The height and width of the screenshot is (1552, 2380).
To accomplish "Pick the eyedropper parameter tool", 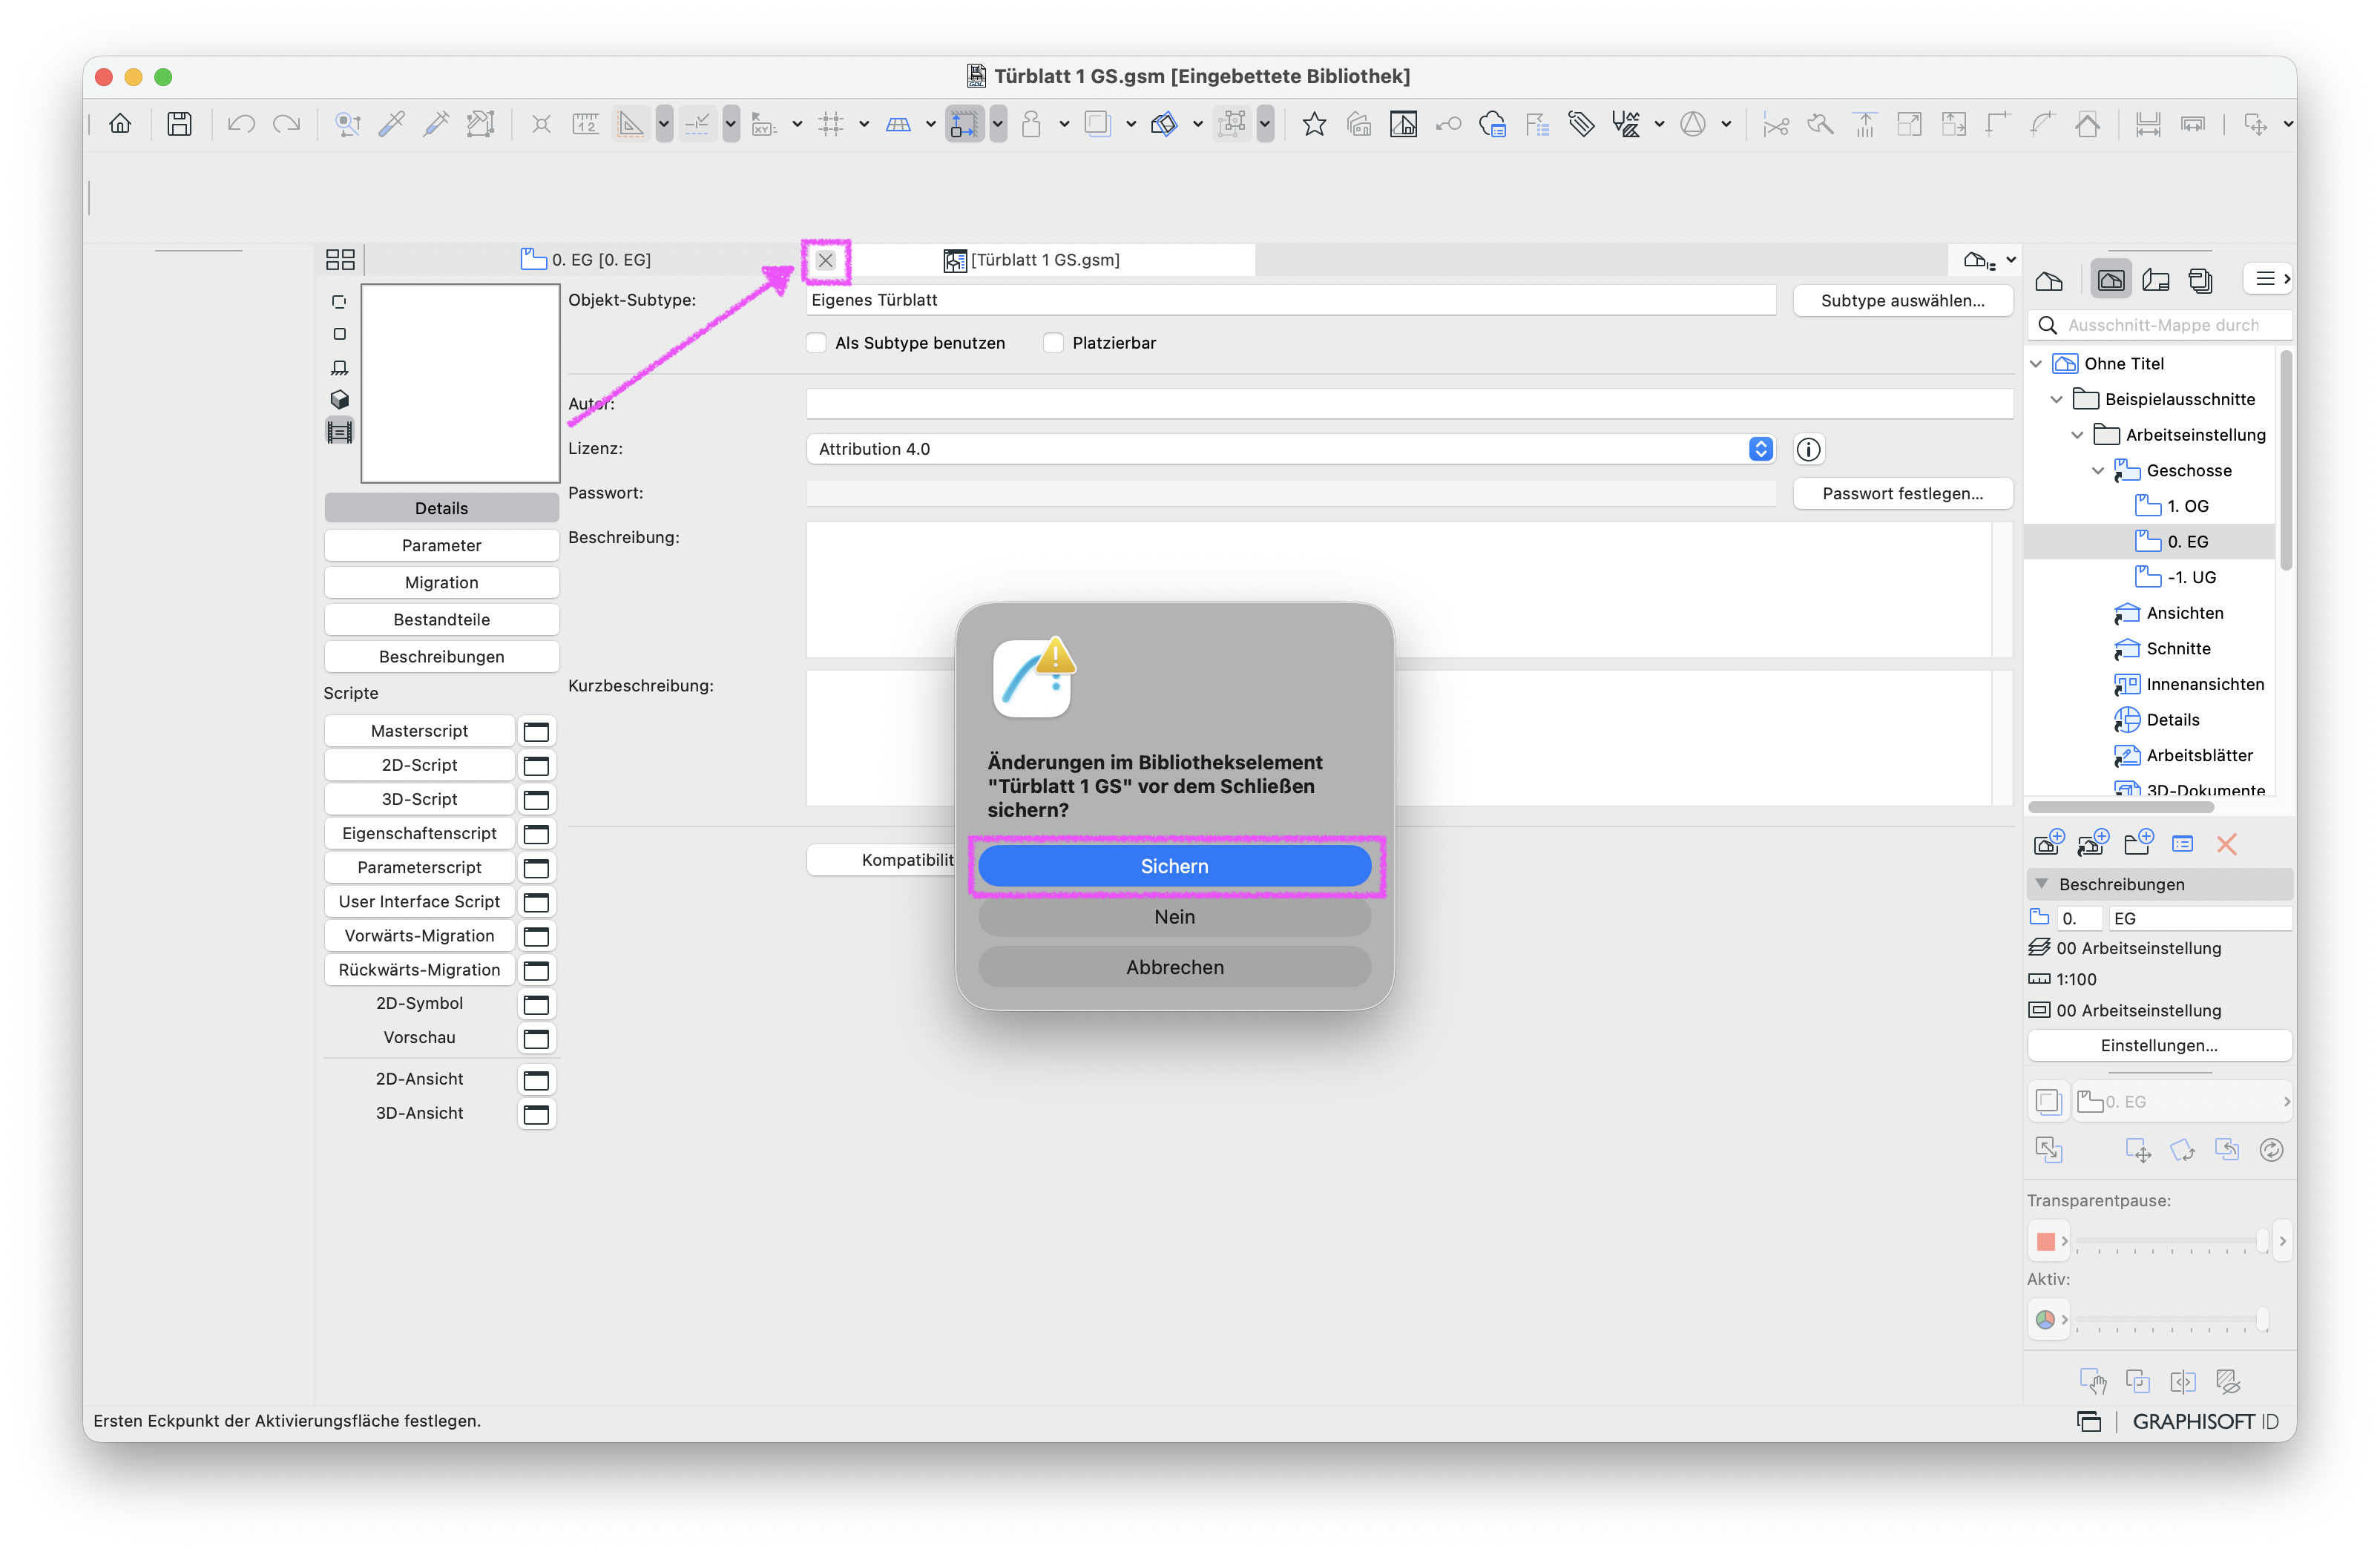I will (x=392, y=124).
